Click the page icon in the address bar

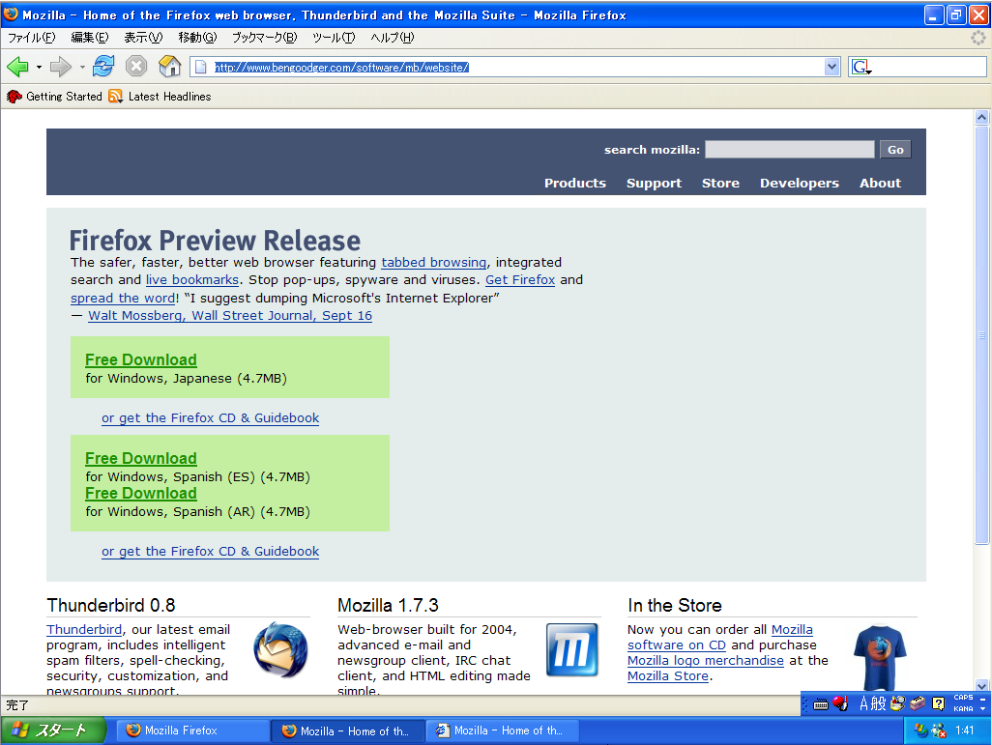click(x=200, y=67)
